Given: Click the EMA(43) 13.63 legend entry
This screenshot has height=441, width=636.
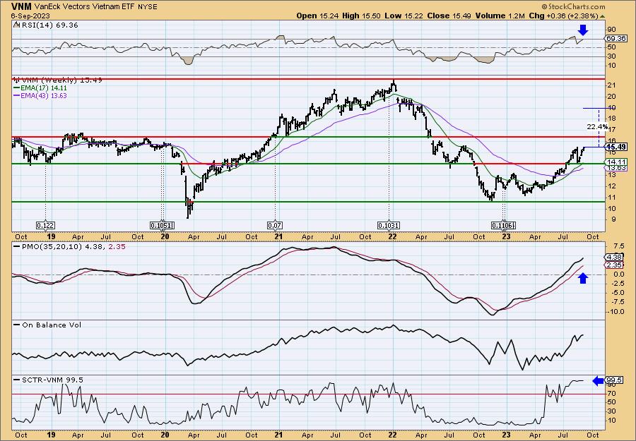Looking at the screenshot, I should 44,96.
